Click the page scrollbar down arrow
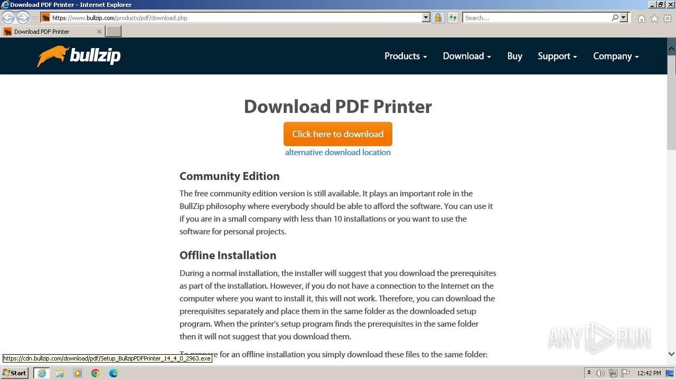676x380 pixels. point(671,354)
